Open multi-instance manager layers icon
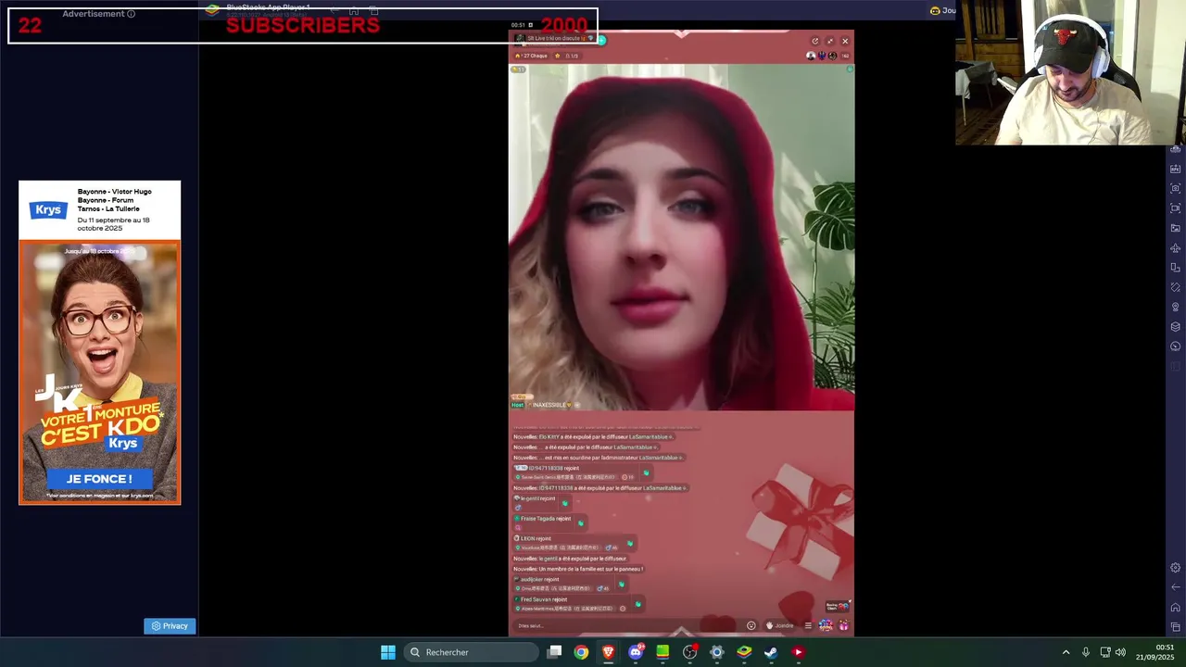 click(x=1176, y=326)
